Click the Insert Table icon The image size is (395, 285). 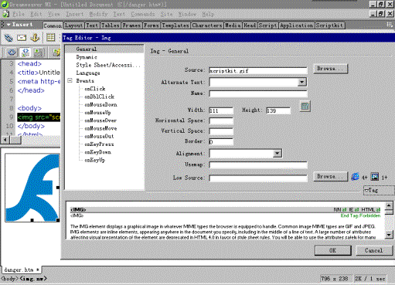[50, 38]
